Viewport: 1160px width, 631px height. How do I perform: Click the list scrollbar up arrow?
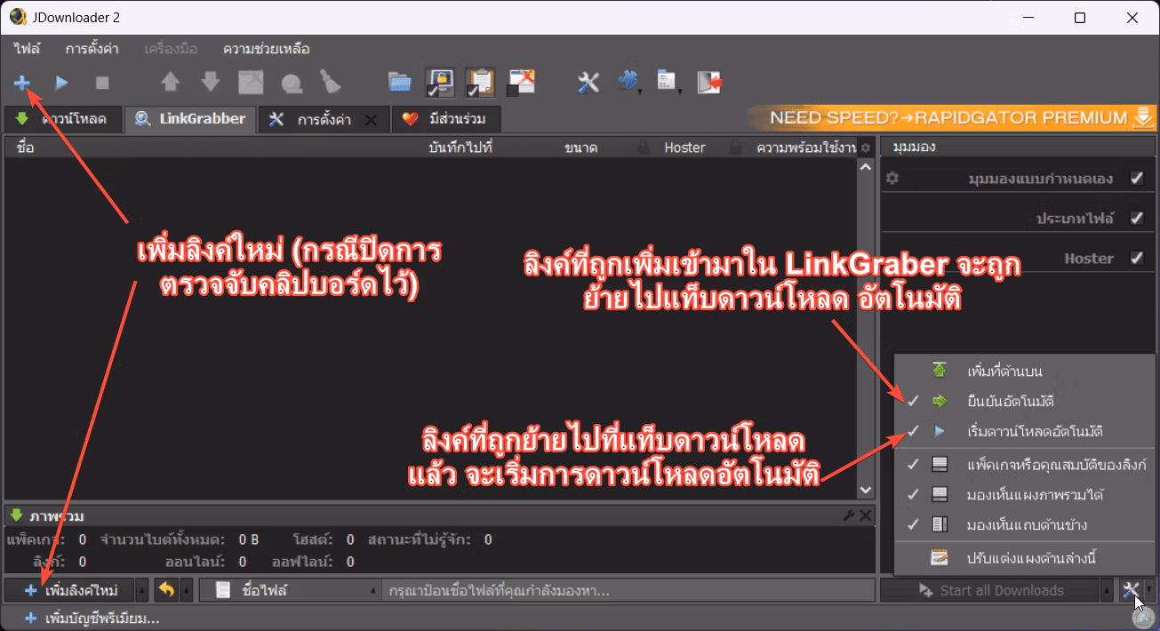tap(865, 167)
